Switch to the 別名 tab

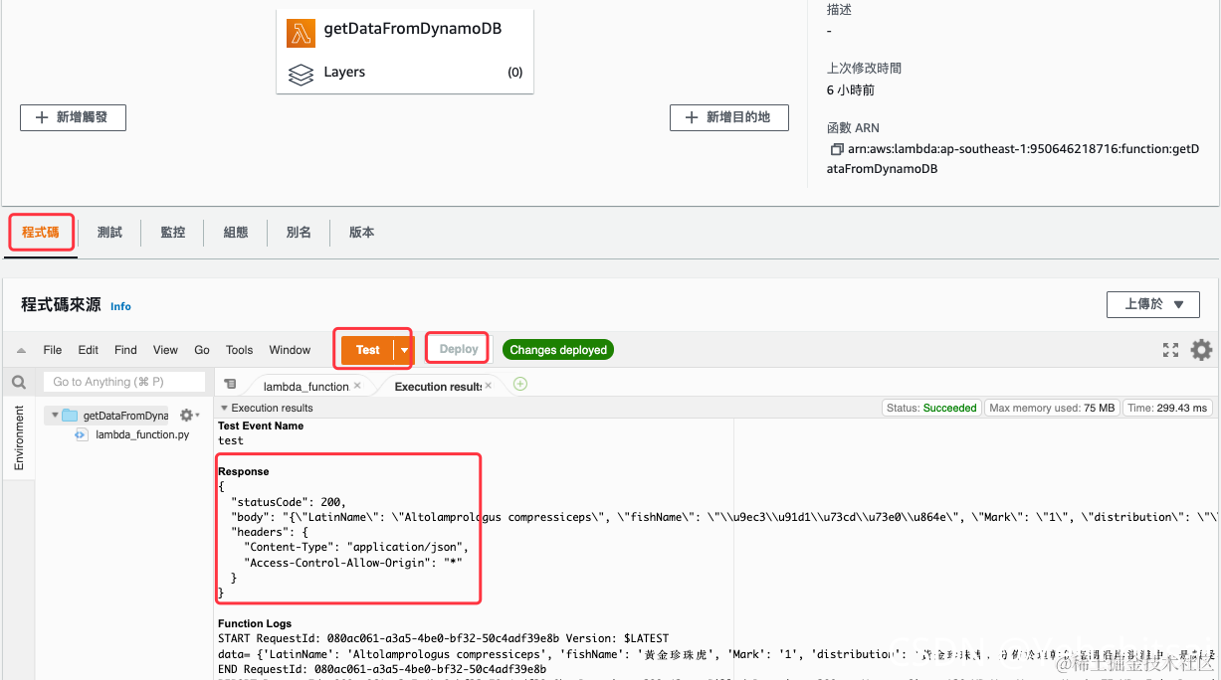(x=299, y=233)
